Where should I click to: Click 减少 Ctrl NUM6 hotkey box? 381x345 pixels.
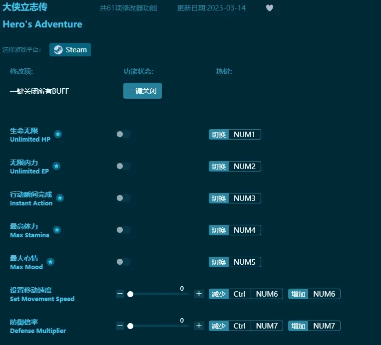pos(246,294)
